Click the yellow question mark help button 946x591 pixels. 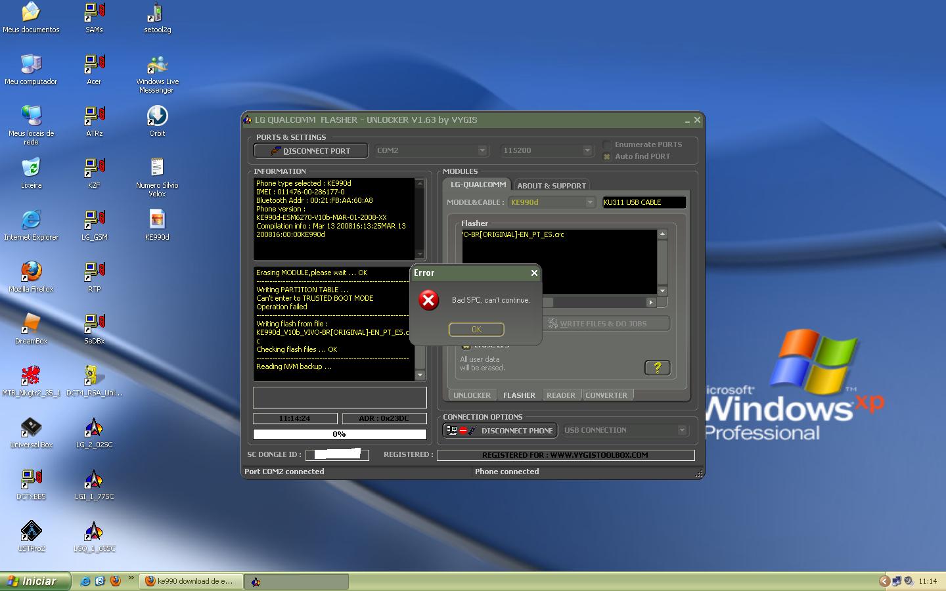pos(658,368)
